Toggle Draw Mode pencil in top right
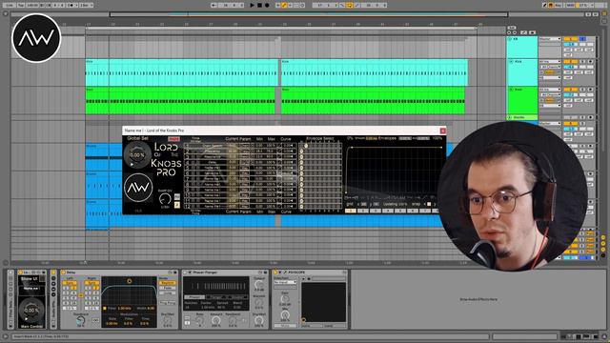610x343 pixels. (x=544, y=5)
